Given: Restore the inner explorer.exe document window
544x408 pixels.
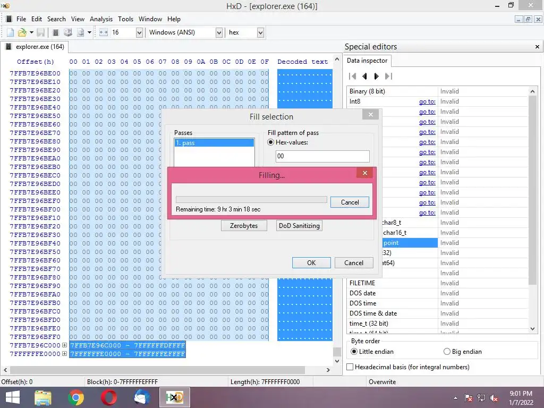Looking at the screenshot, I should pos(528,20).
